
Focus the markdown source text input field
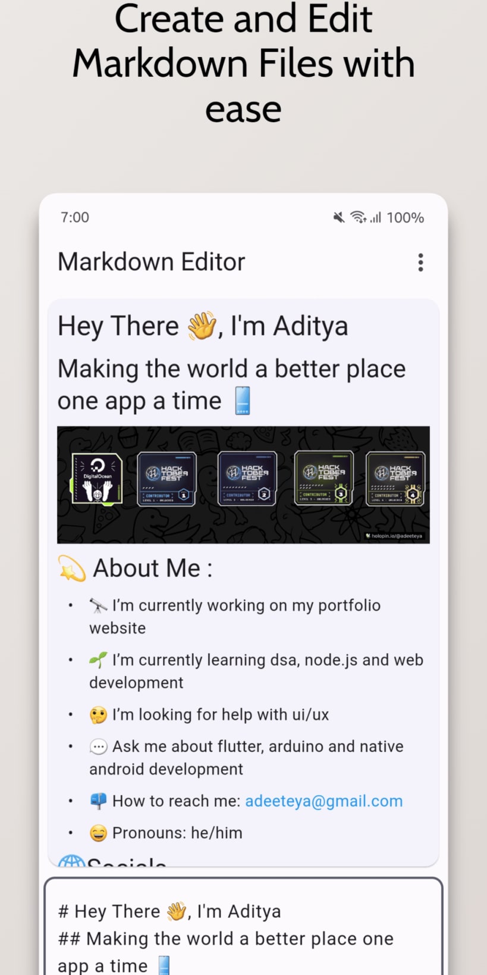[243, 927]
